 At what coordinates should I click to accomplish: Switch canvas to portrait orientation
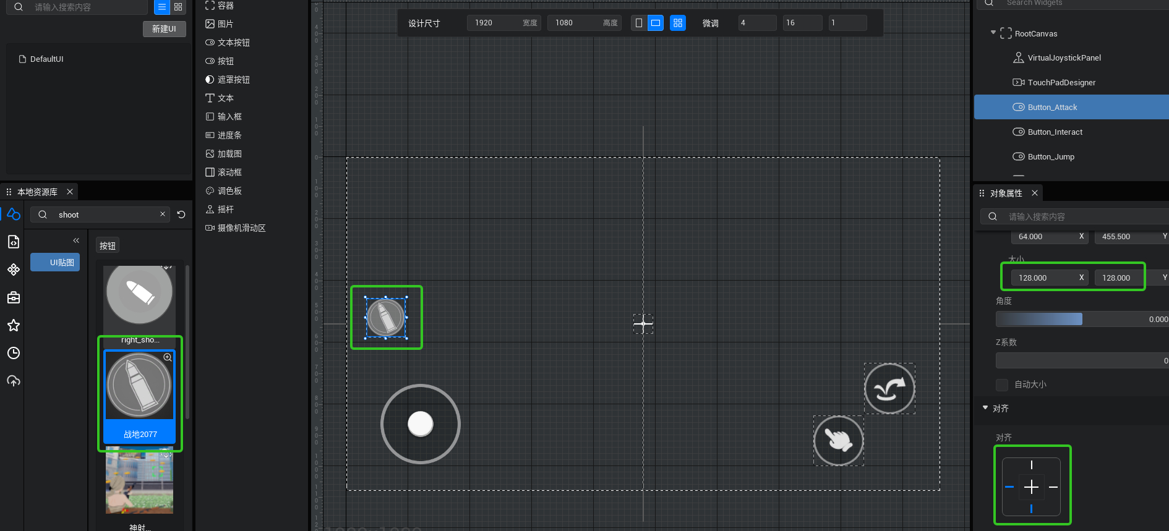(639, 23)
